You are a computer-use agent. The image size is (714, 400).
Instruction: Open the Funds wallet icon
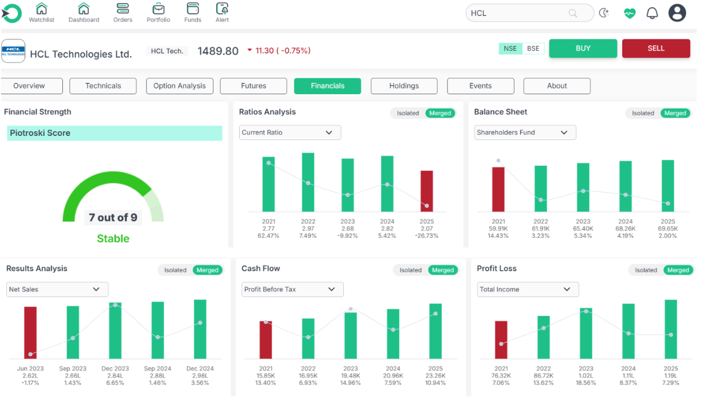pyautogui.click(x=193, y=9)
